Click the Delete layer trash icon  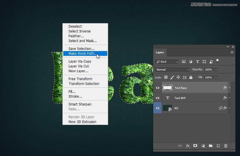[x=226, y=146]
